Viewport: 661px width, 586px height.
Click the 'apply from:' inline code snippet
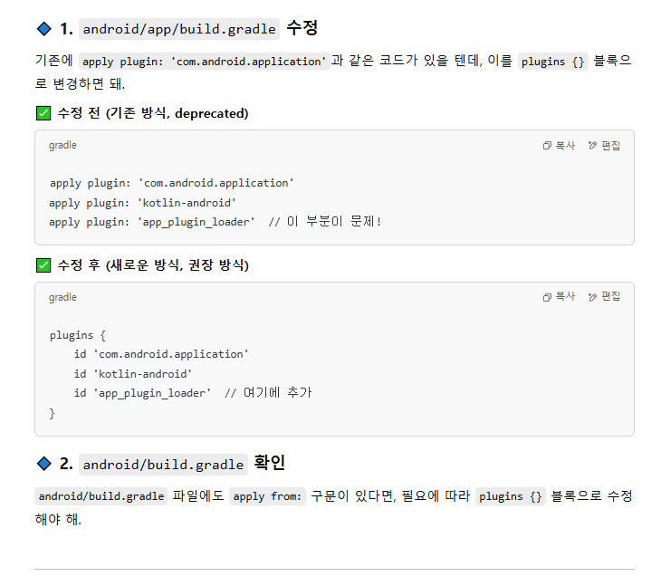(x=267, y=496)
